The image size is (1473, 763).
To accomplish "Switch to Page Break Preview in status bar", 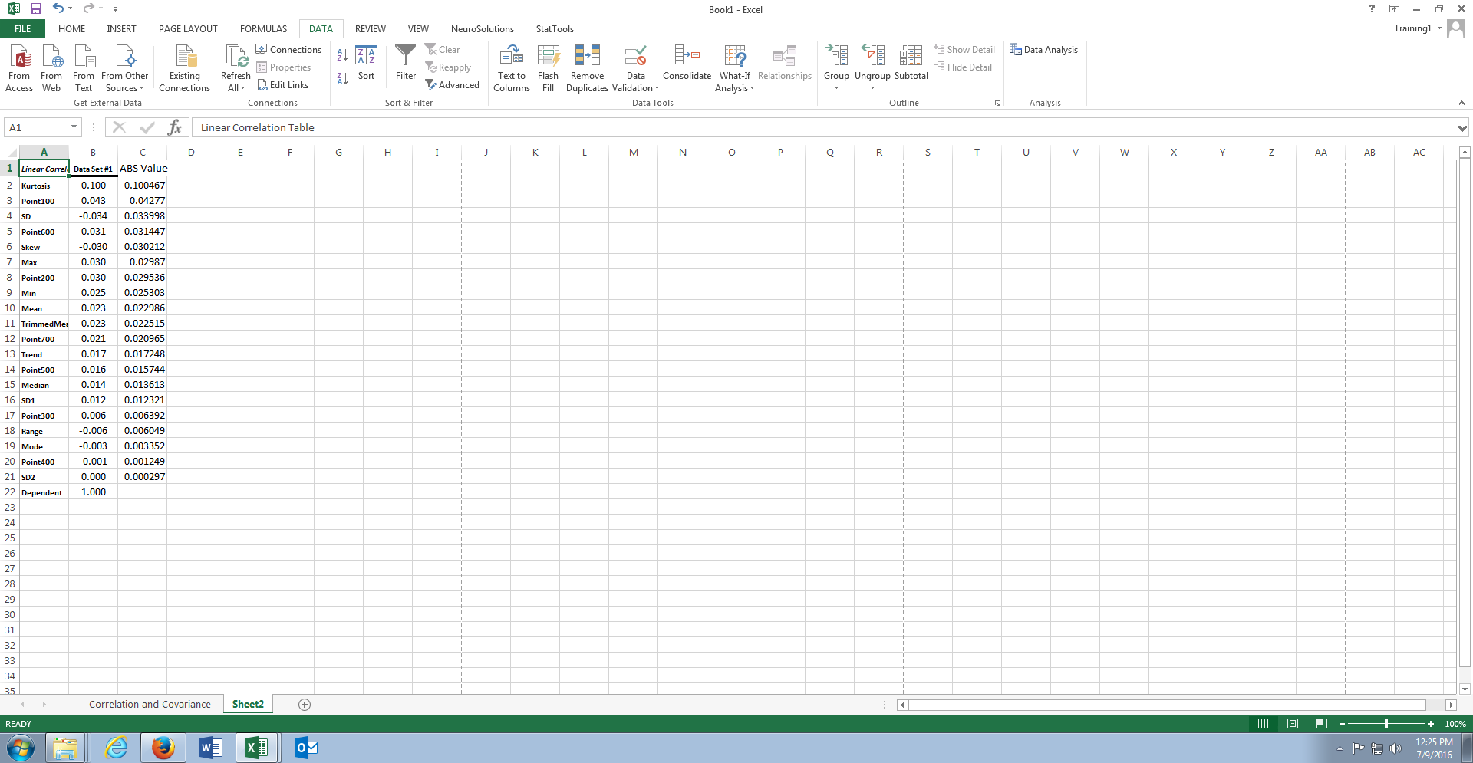I will [1321, 724].
